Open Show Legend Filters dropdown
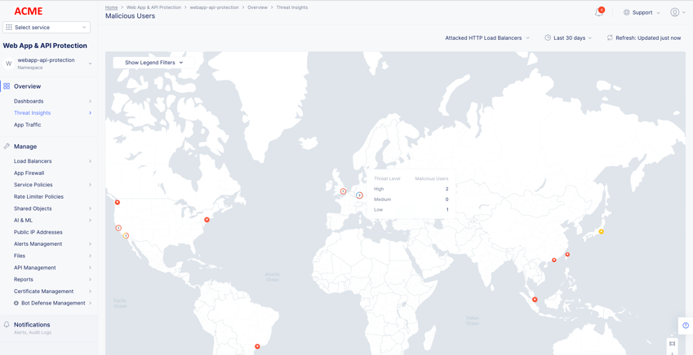 click(153, 63)
